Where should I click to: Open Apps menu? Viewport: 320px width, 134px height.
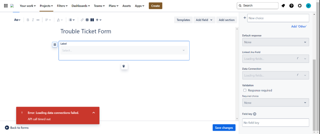tap(140, 6)
